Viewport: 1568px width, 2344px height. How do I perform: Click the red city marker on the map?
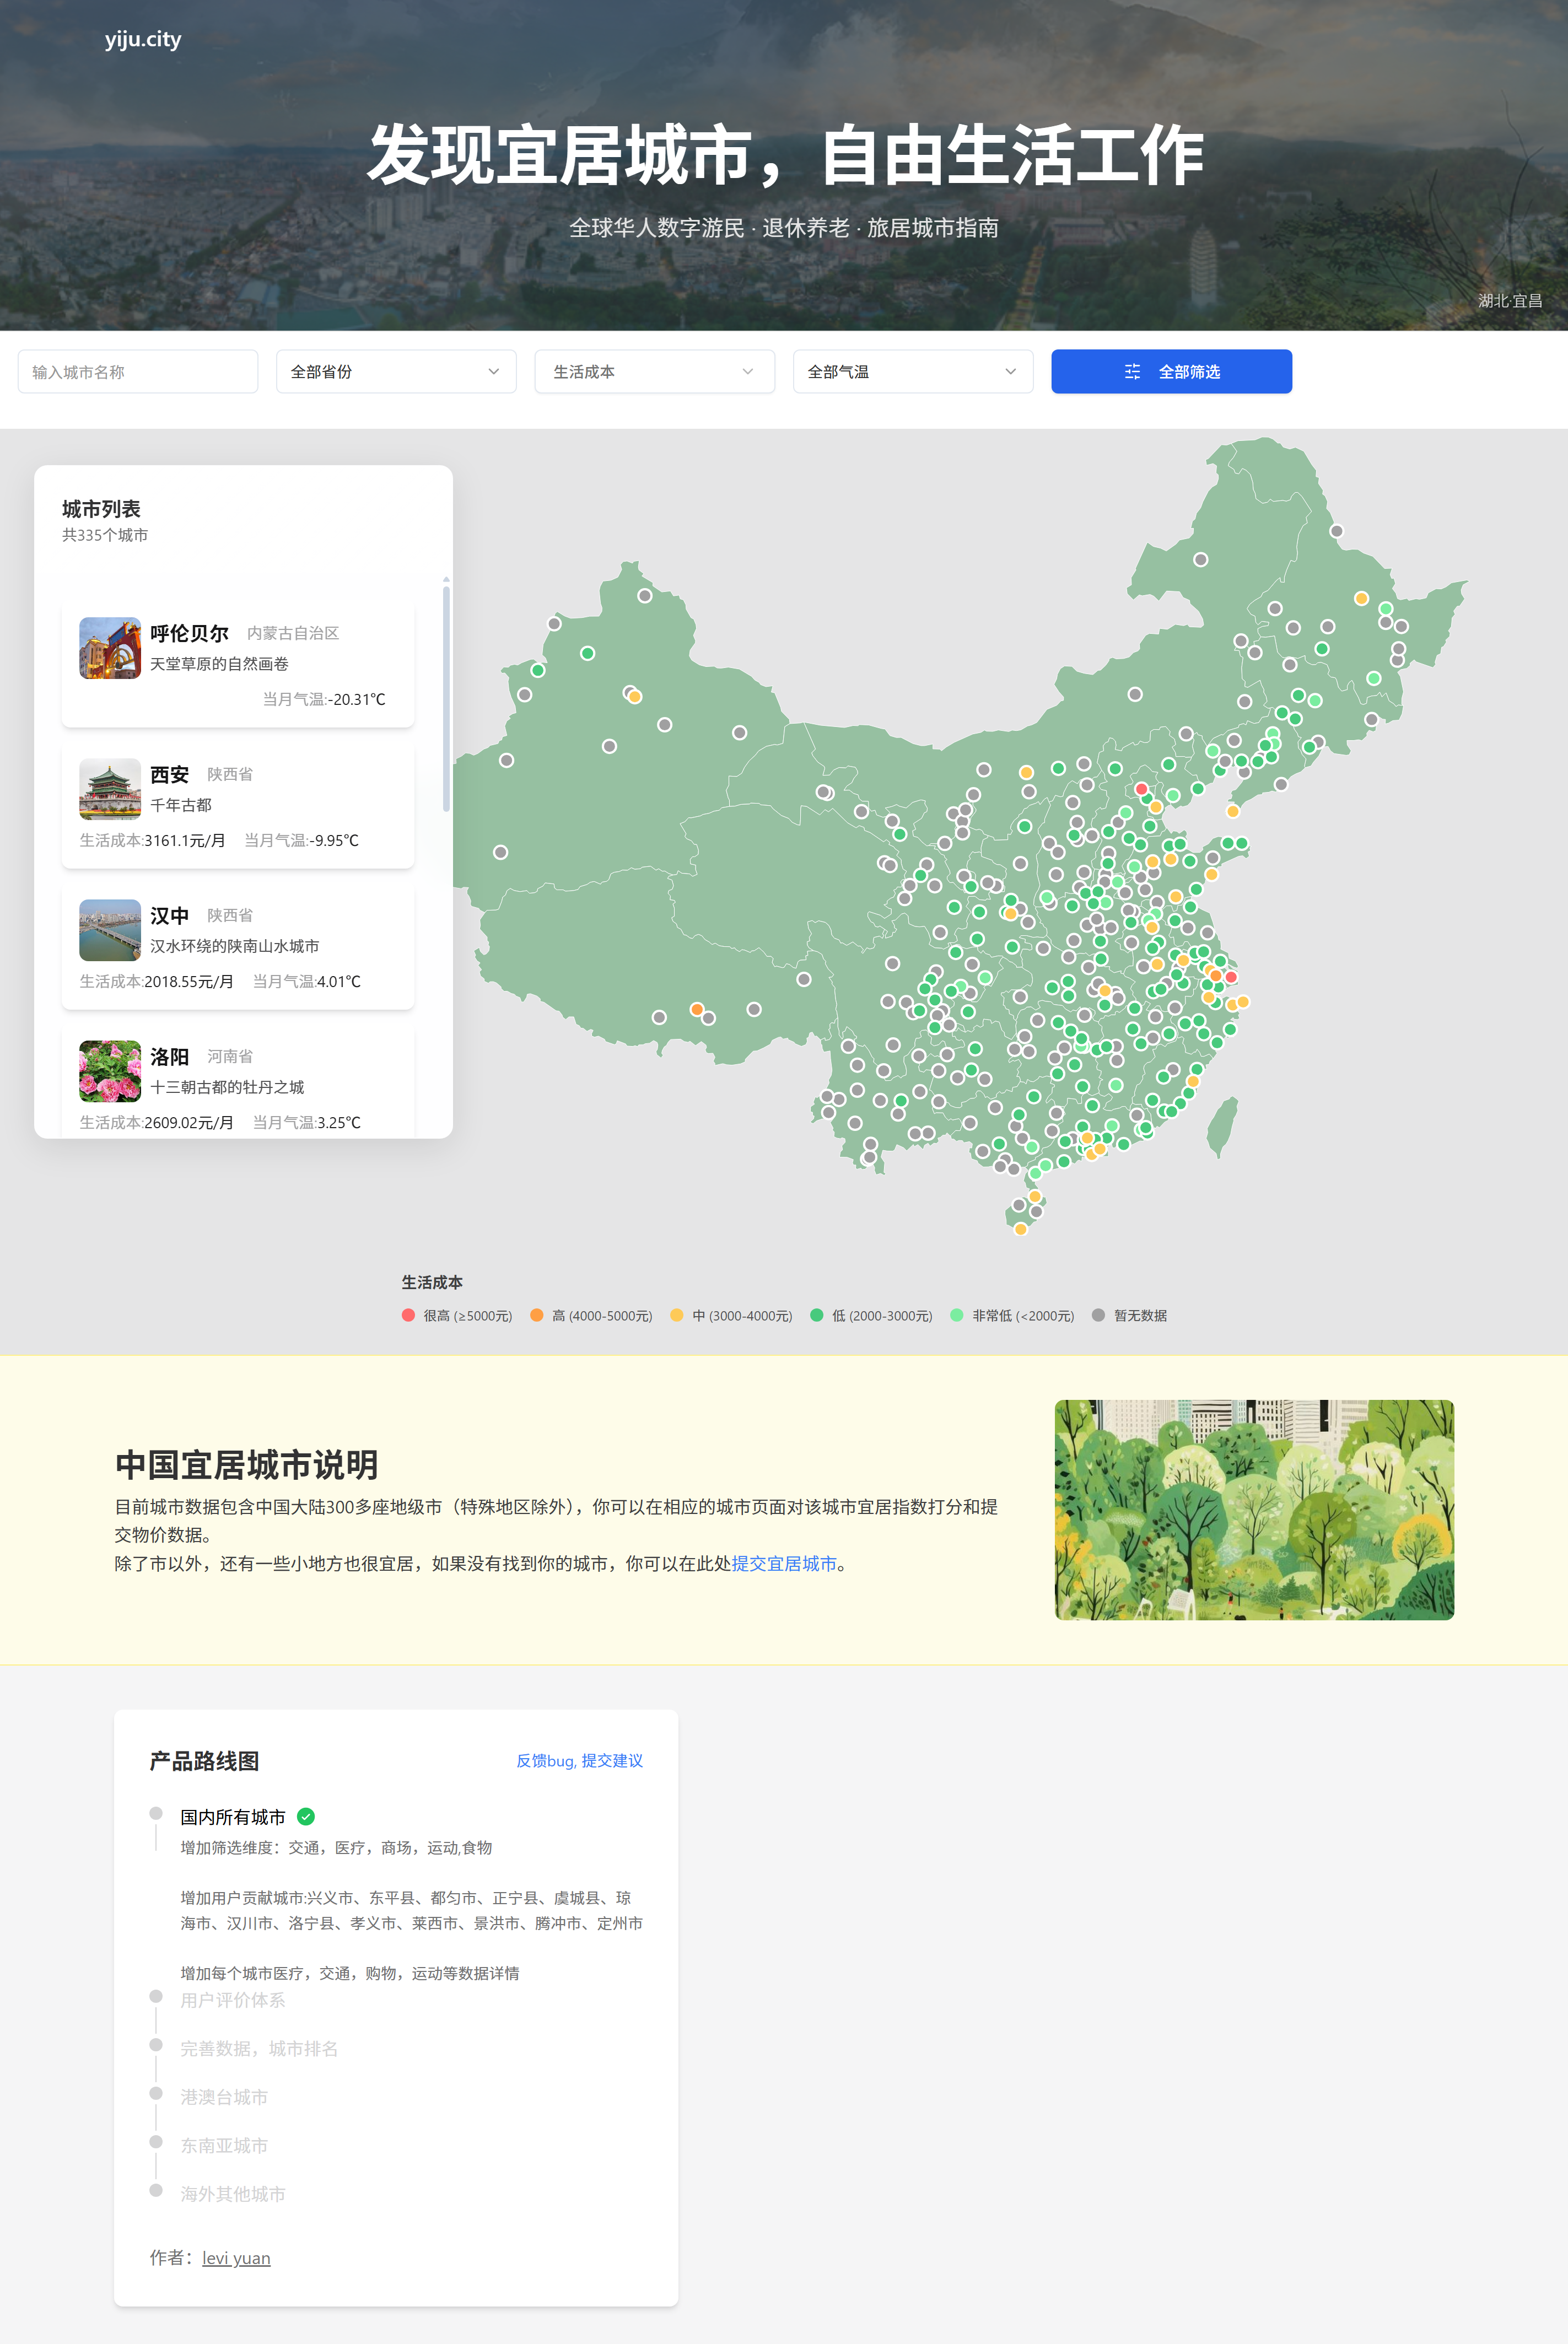pyautogui.click(x=1141, y=789)
